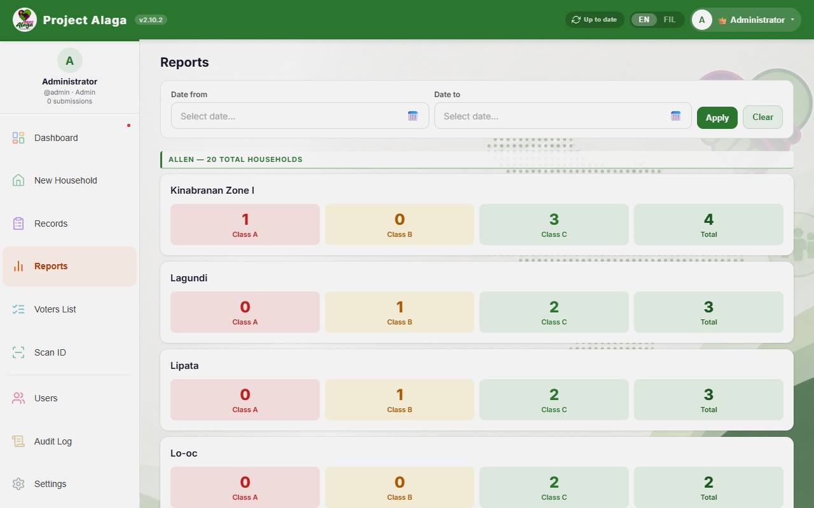Click the Administrator name in the sidebar
Viewport: 814px width, 508px height.
(x=70, y=81)
